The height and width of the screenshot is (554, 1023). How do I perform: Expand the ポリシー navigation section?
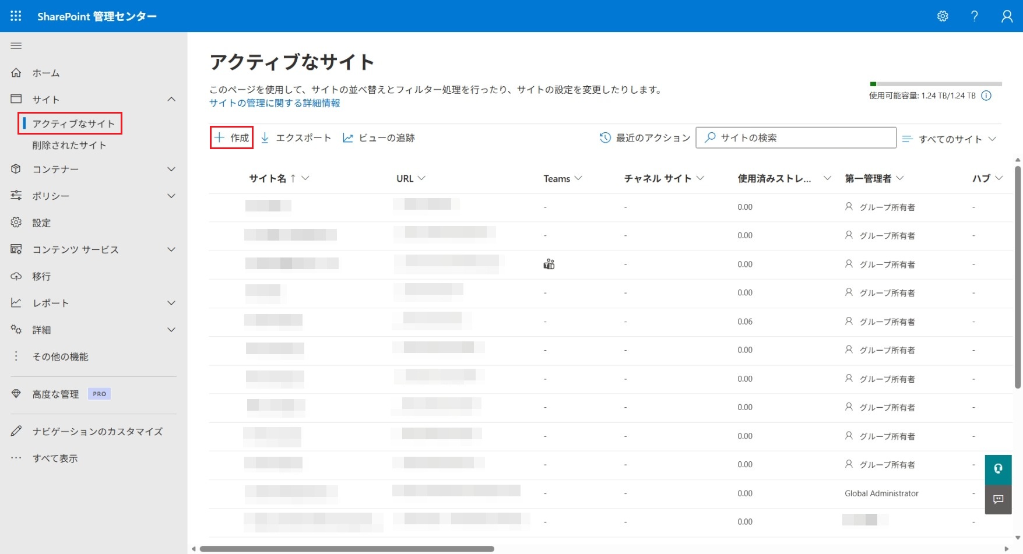click(171, 196)
